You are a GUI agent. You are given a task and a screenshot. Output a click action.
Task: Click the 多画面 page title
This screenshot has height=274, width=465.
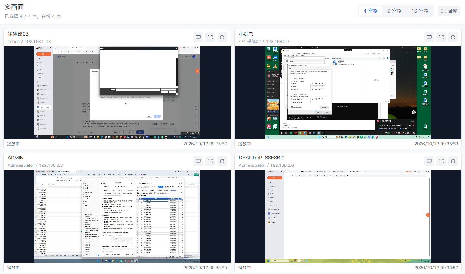(14, 7)
